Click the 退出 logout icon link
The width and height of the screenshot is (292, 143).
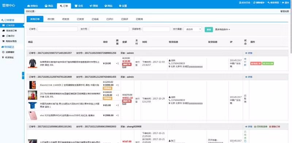click(x=285, y=3)
